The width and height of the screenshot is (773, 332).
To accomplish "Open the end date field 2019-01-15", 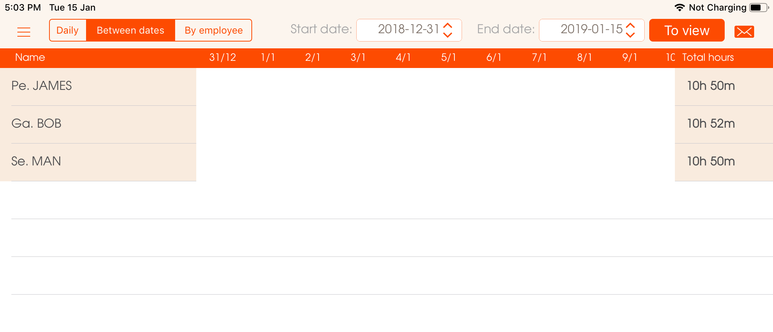I will tap(592, 30).
